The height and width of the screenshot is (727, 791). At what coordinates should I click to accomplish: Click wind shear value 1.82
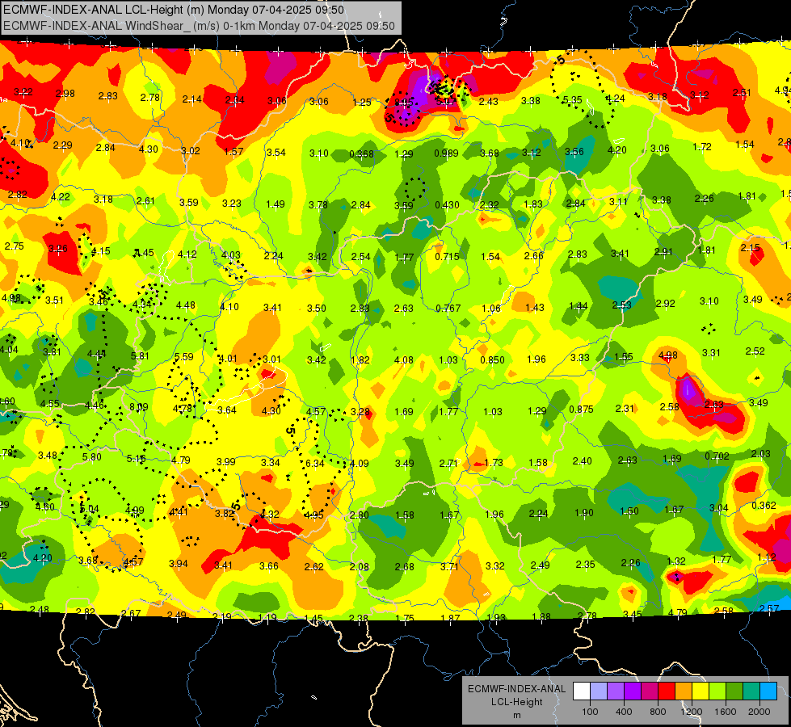(360, 360)
